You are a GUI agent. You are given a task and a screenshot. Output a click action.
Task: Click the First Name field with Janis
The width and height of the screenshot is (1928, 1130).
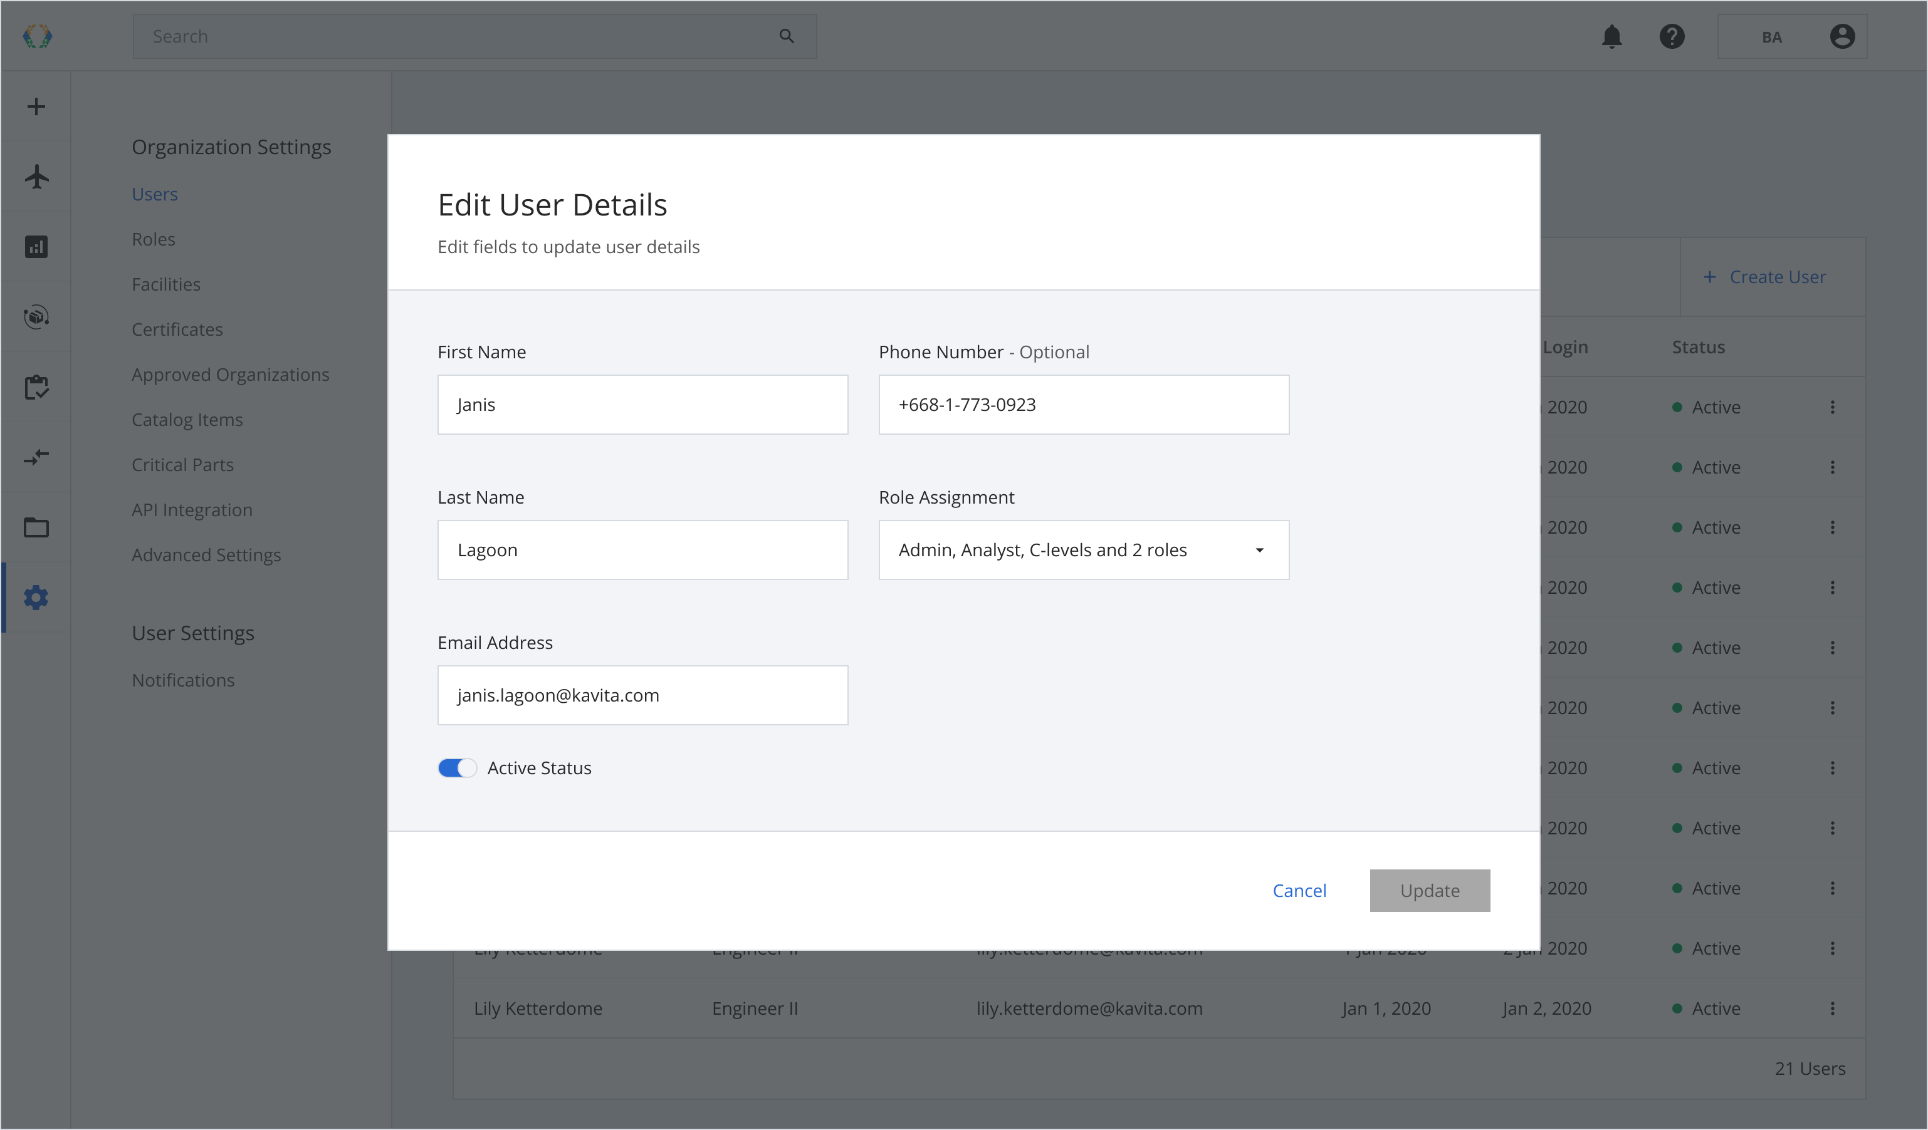point(642,405)
